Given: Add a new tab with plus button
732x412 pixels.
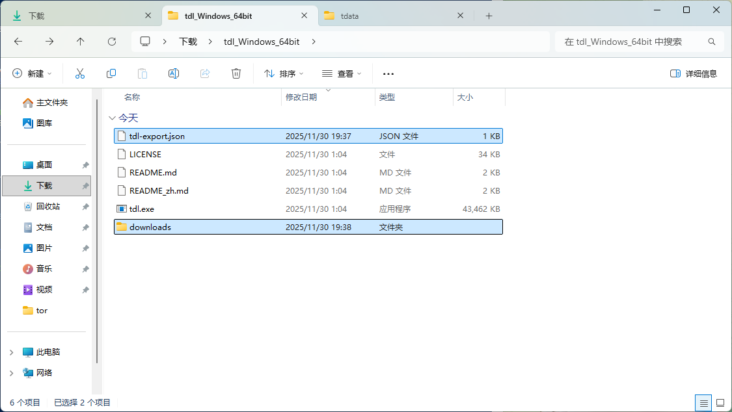Looking at the screenshot, I should click(489, 16).
